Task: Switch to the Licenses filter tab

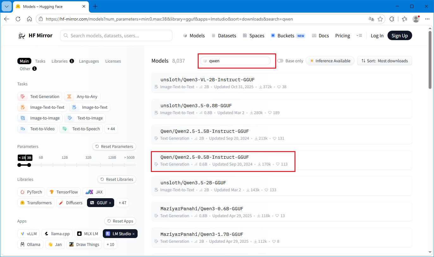Action: [113, 61]
